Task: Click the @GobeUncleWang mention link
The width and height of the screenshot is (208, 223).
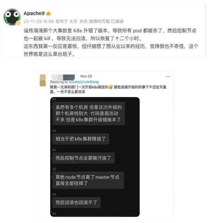Action: pos(84,82)
